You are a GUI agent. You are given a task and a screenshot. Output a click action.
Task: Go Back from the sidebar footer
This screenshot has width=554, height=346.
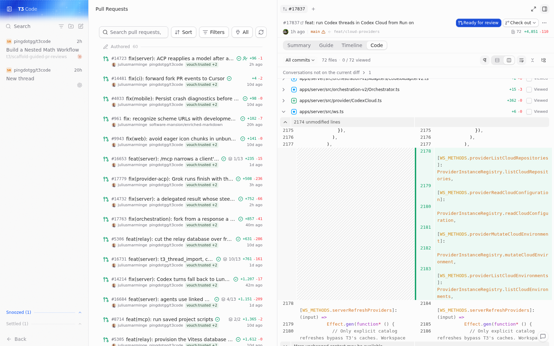coord(17,339)
